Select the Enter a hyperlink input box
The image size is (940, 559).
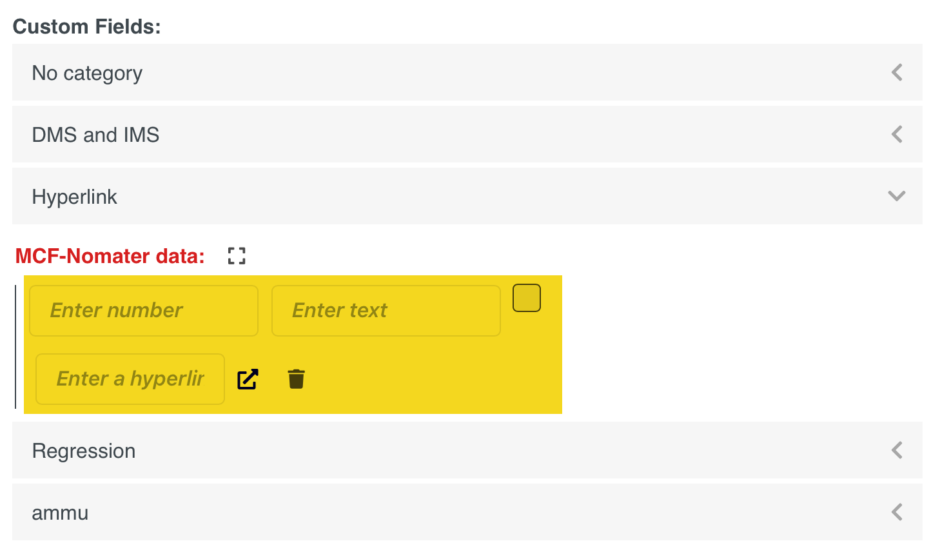(x=130, y=379)
